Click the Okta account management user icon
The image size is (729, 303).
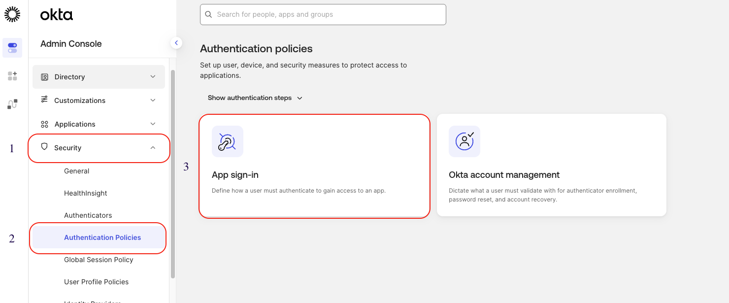(x=464, y=141)
